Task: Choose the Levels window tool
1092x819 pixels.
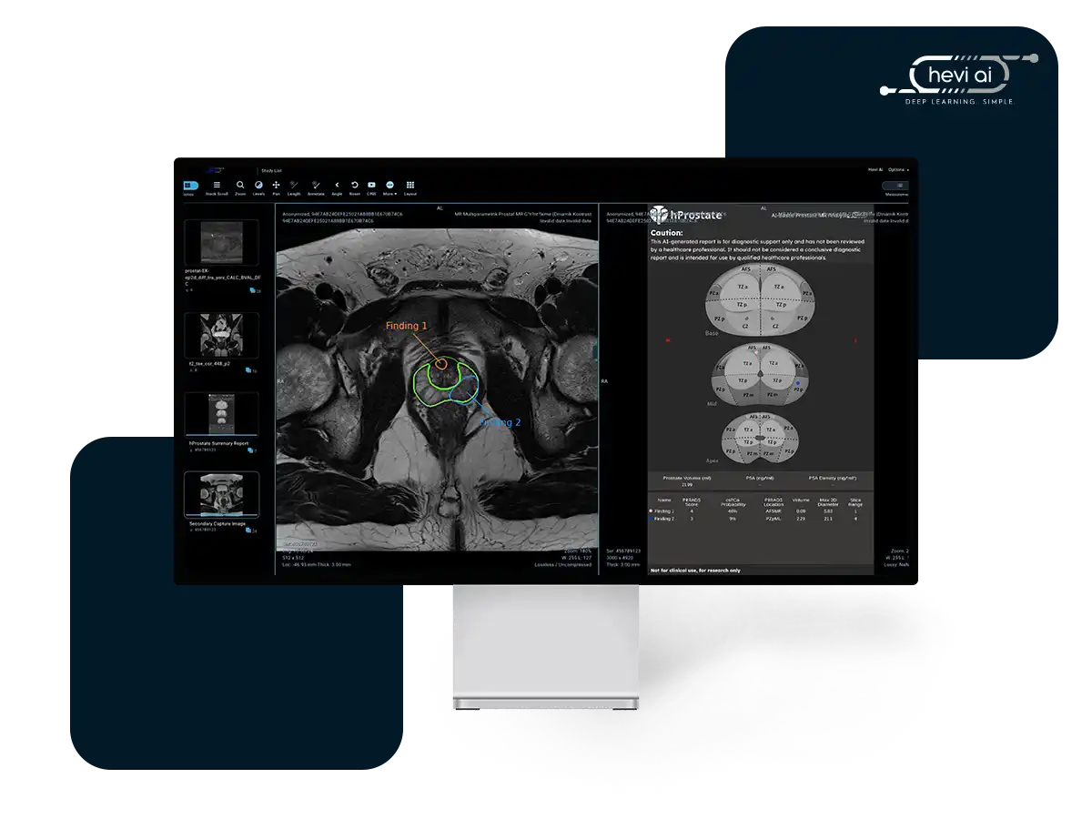Action: point(258,187)
